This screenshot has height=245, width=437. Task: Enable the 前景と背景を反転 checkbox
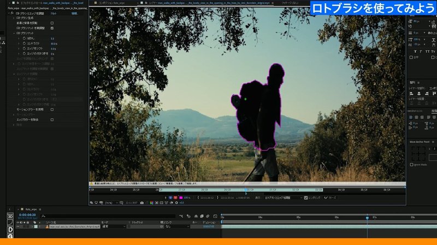pos(52,23)
